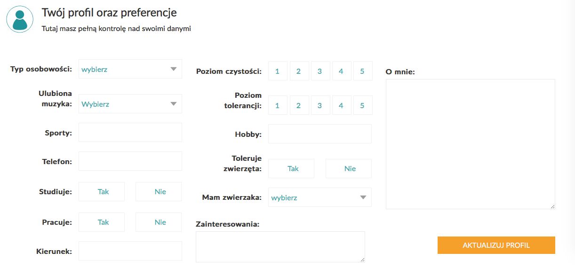Click the Zainteresowania text area

[x=280, y=246]
